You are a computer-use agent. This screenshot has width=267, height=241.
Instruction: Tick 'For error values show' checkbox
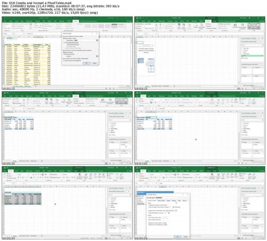(149, 218)
